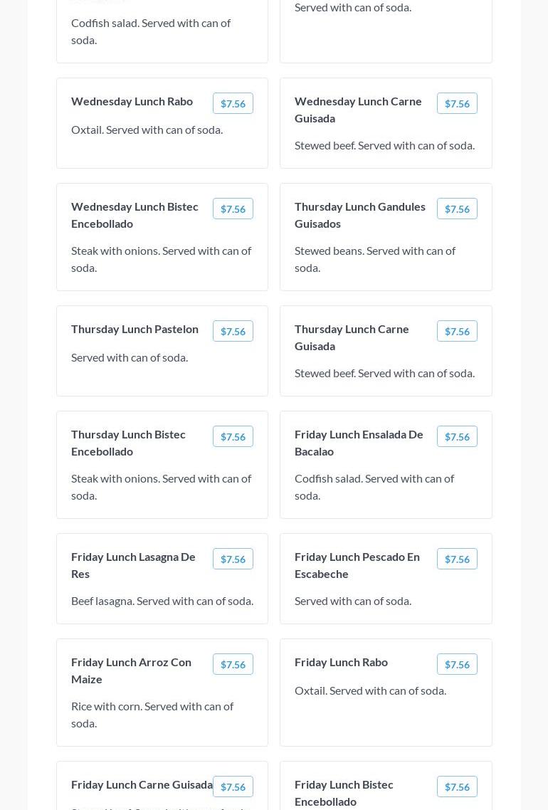Click Thursday Lunch Gandules Guisados title
This screenshot has height=810, width=548.
[360, 215]
